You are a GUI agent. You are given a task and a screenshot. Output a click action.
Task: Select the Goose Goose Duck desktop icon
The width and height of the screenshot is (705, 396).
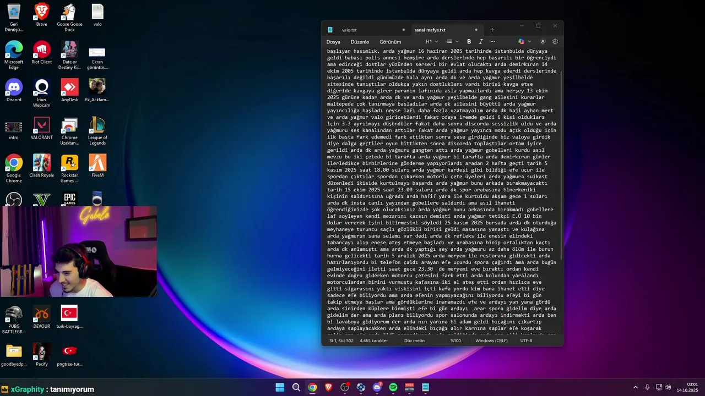click(69, 18)
